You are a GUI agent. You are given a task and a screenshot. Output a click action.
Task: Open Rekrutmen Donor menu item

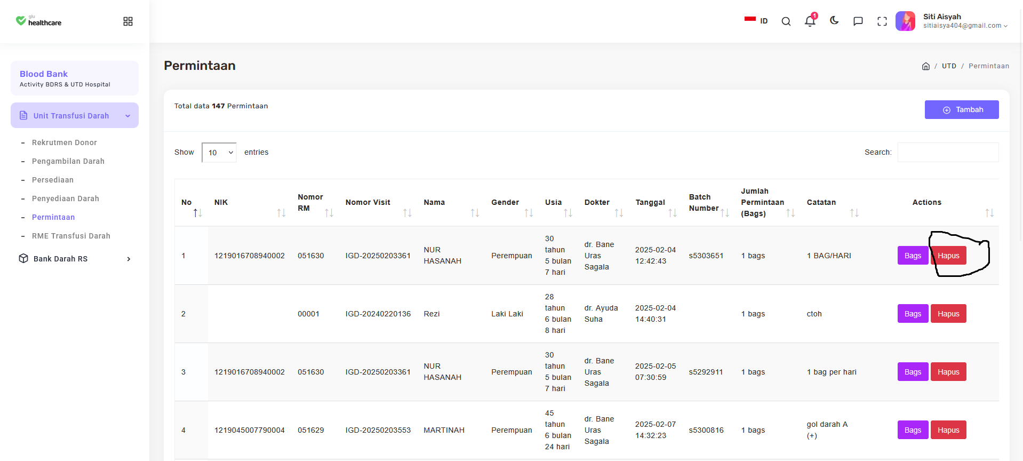click(65, 142)
